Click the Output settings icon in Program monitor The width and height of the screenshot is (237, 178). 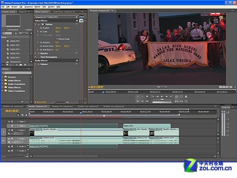tap(186, 96)
